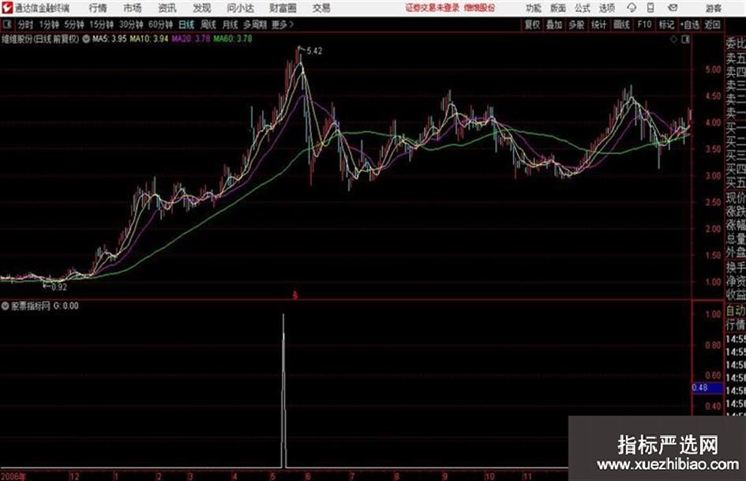Click the 游客 guest account label

pyautogui.click(x=713, y=8)
